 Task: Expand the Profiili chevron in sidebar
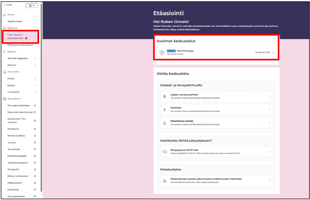pos(35,79)
